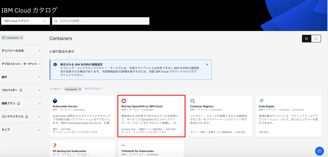The image size is (328, 157).
Task: Open the Code Engine card title
Action: tap(267, 106)
